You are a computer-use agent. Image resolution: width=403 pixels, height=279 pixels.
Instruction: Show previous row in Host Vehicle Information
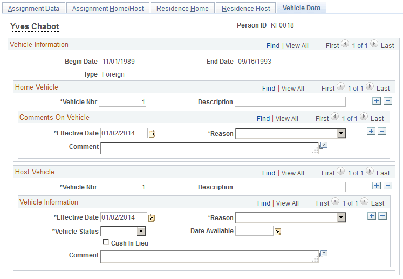point(335,201)
